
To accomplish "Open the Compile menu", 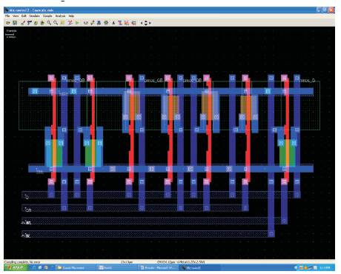I will 47,16.
